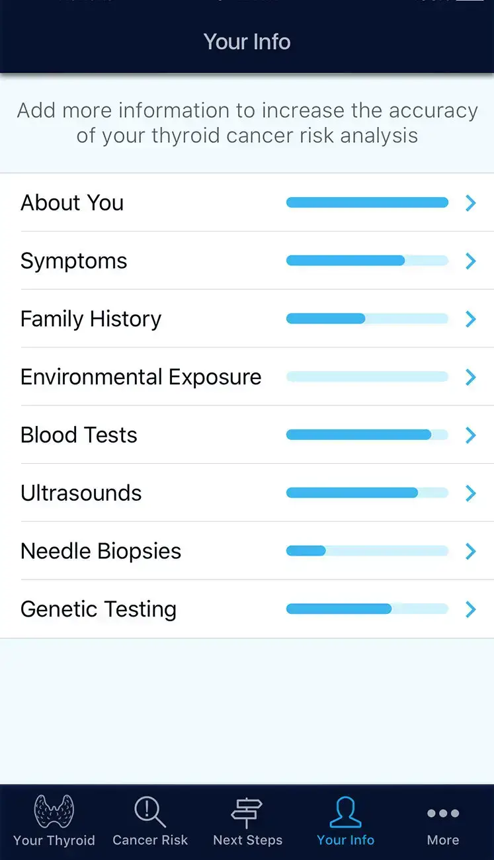Open the More three-dots icon
Screen dimensions: 494x860
pos(442,814)
